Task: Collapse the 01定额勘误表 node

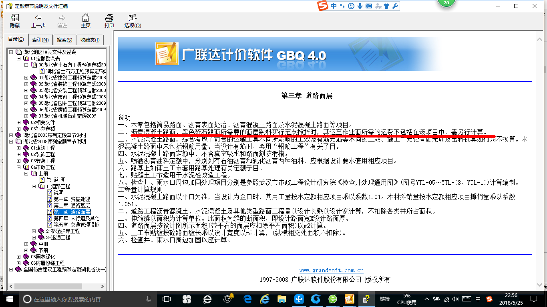Action: pyautogui.click(x=19, y=58)
